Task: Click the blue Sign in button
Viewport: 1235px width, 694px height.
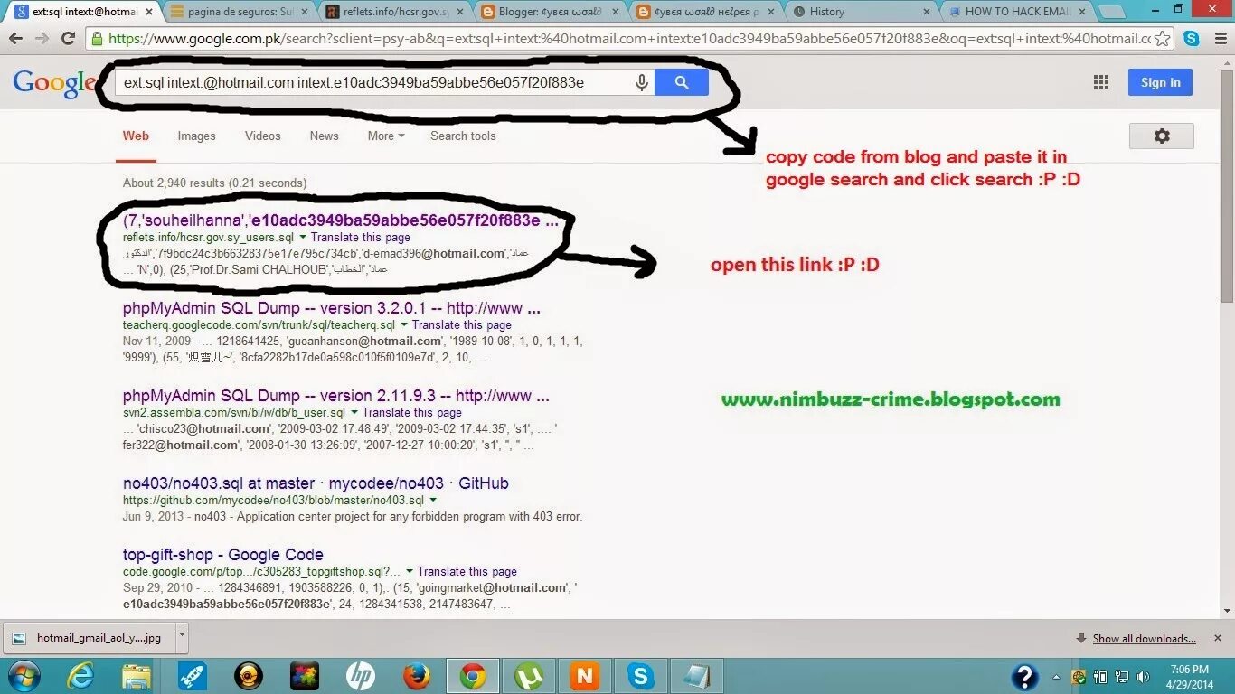Action: [1160, 82]
